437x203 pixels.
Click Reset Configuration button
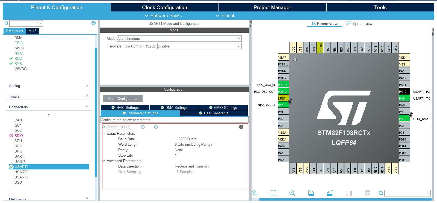coord(123,98)
